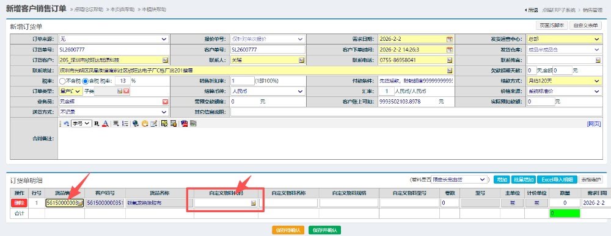Click the font color icon in editor toolbar
The image size is (611, 236).
click(105, 123)
